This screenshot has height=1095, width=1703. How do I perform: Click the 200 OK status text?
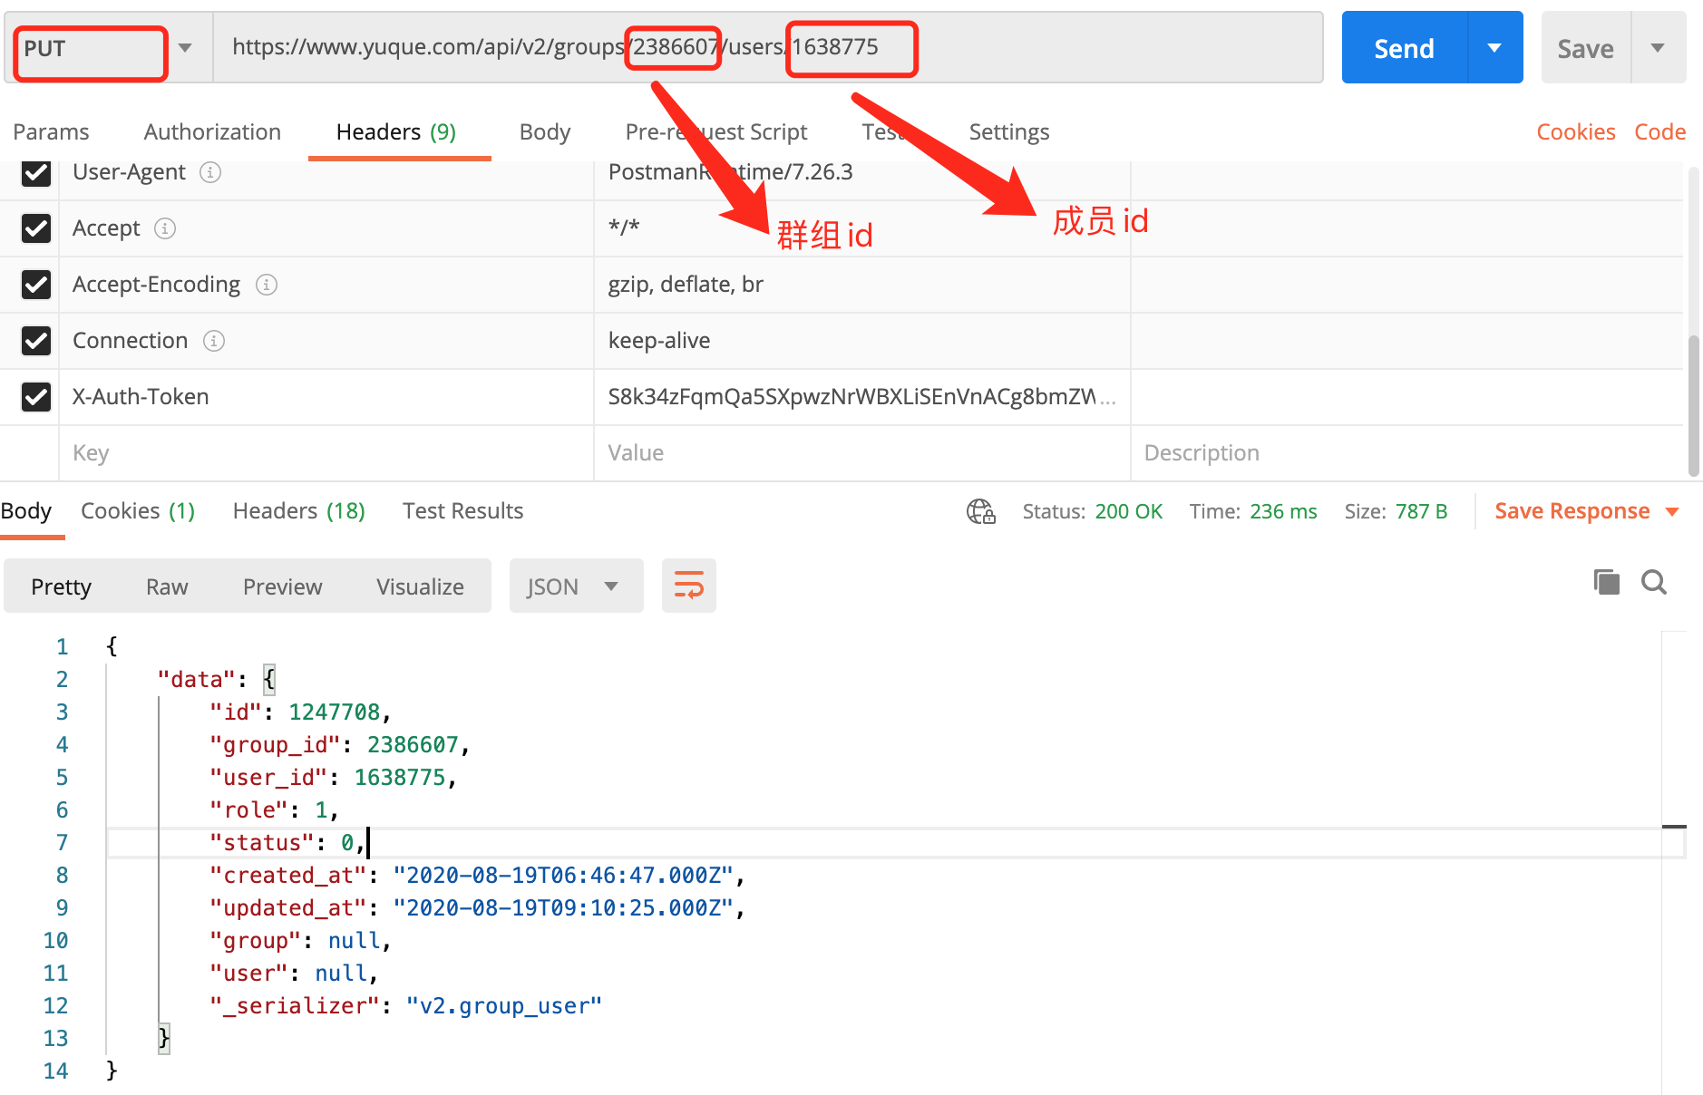(x=1128, y=511)
